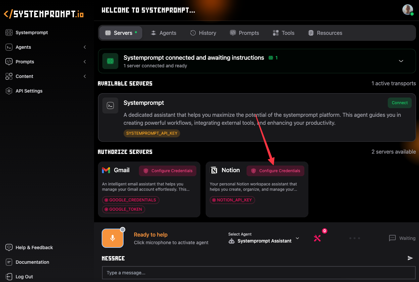This screenshot has width=419, height=282.
Task: Click the API Settings gear icon
Action: click(9, 91)
